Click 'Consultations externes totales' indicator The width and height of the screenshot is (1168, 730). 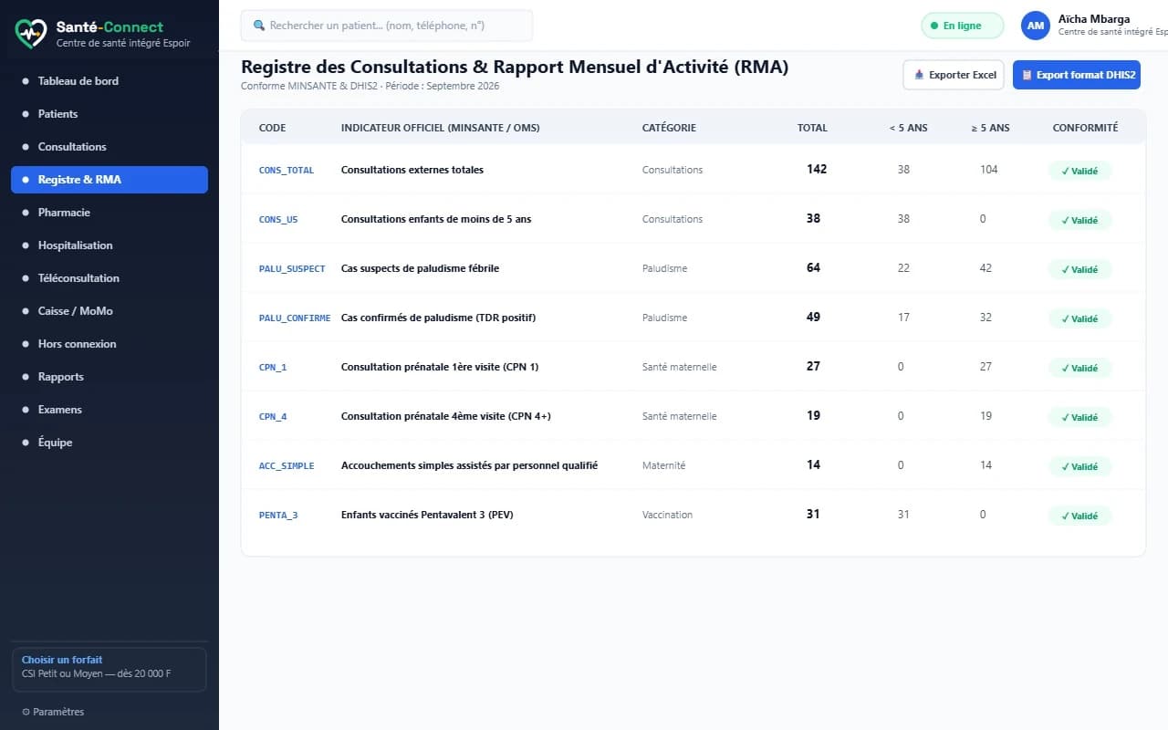click(x=412, y=170)
